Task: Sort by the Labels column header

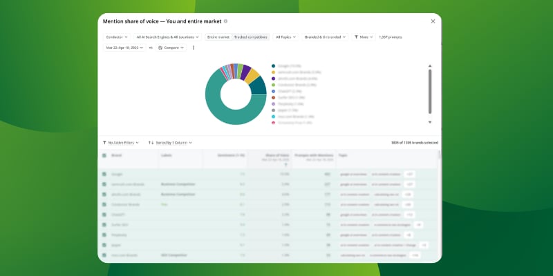Action: [x=167, y=155]
